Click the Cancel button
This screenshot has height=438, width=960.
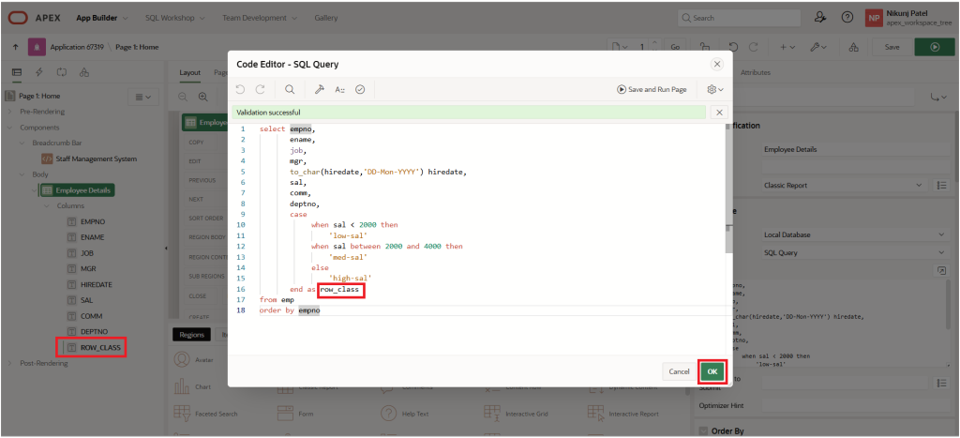(679, 371)
